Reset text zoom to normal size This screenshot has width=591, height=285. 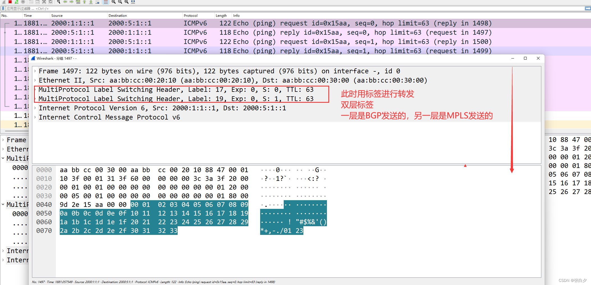tap(126, 2)
